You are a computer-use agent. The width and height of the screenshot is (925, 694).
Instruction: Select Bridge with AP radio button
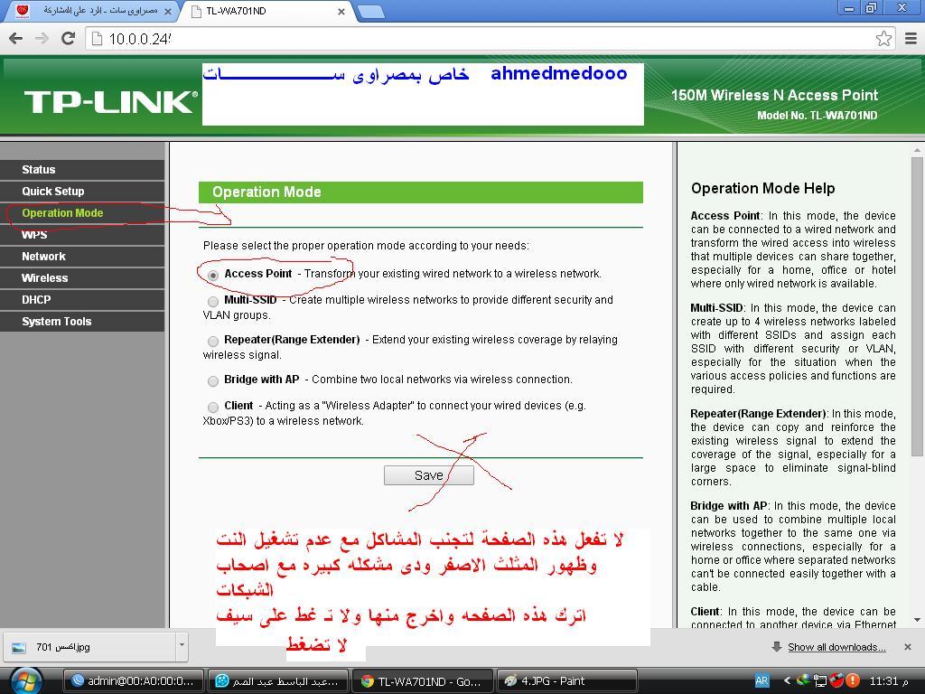[213, 380]
